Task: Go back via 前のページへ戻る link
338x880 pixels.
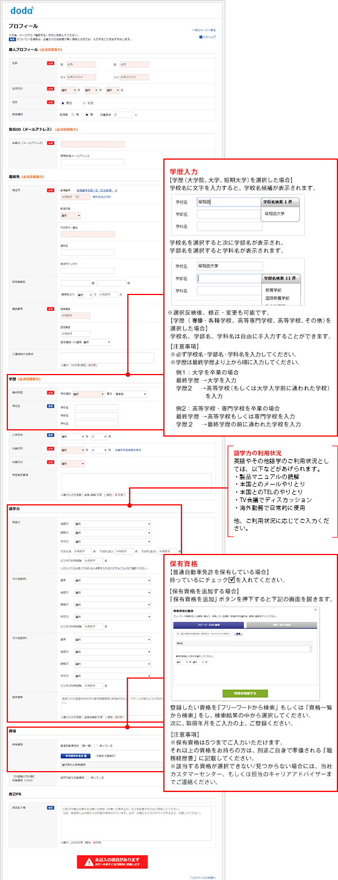Action: coord(204,29)
